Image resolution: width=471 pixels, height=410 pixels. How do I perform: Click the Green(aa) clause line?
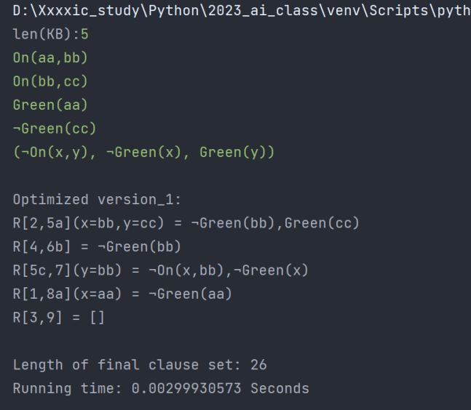(50, 105)
